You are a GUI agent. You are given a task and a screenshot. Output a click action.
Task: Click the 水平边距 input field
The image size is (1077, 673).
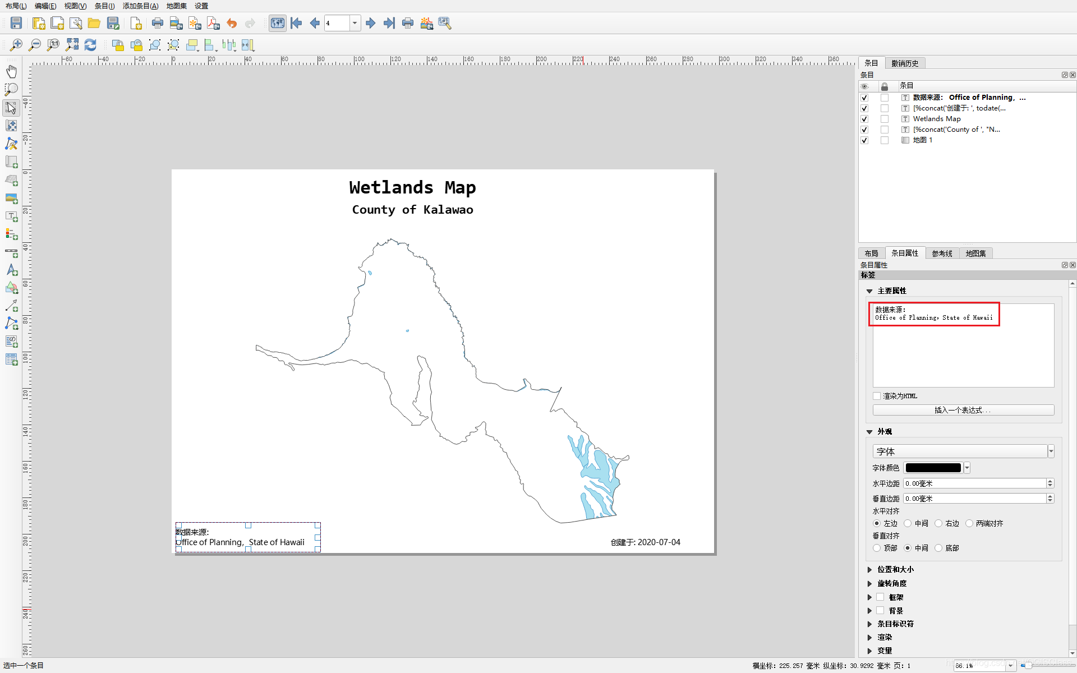click(974, 483)
